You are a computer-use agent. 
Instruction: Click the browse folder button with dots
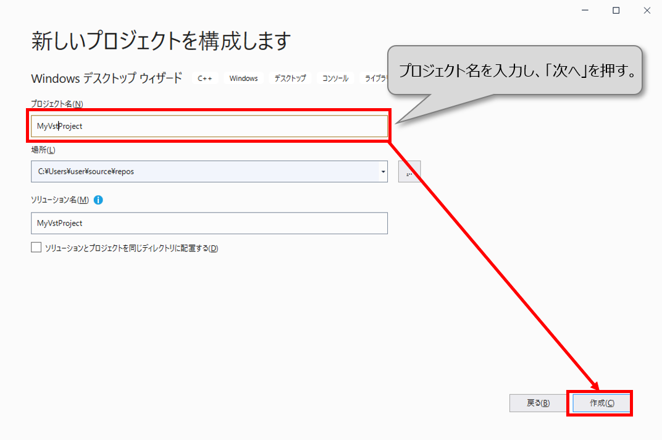click(x=409, y=172)
